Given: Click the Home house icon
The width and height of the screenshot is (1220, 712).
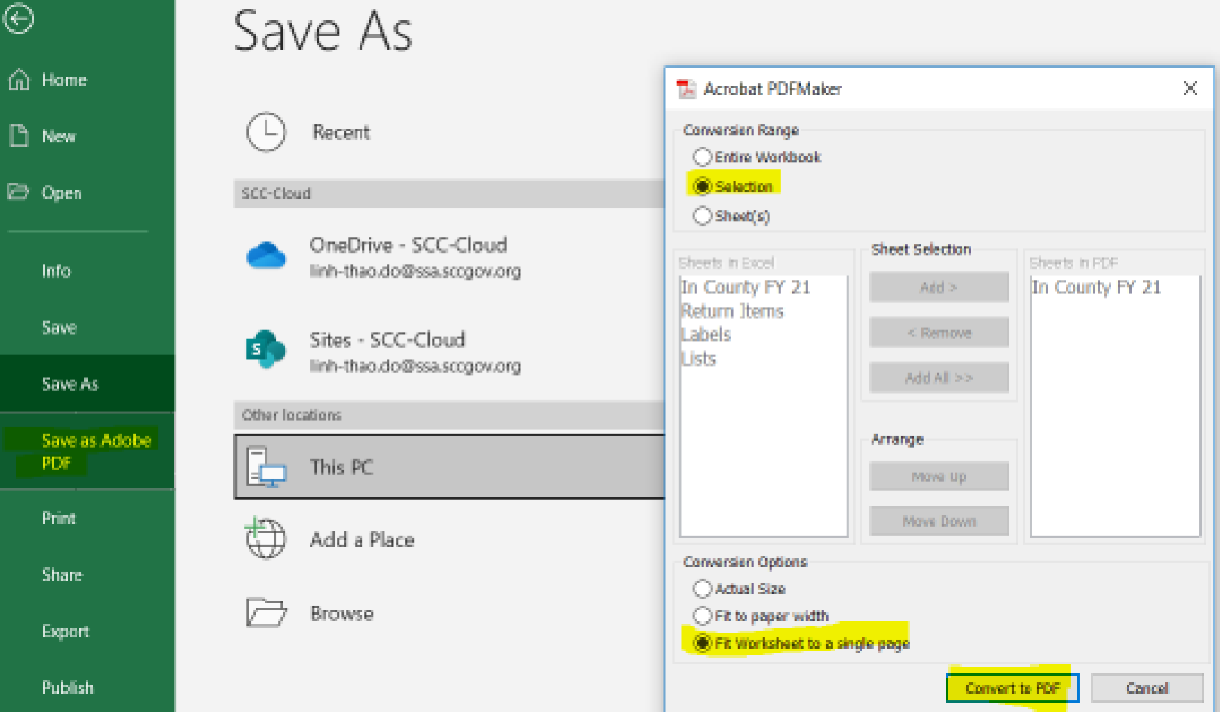Looking at the screenshot, I should tap(19, 80).
